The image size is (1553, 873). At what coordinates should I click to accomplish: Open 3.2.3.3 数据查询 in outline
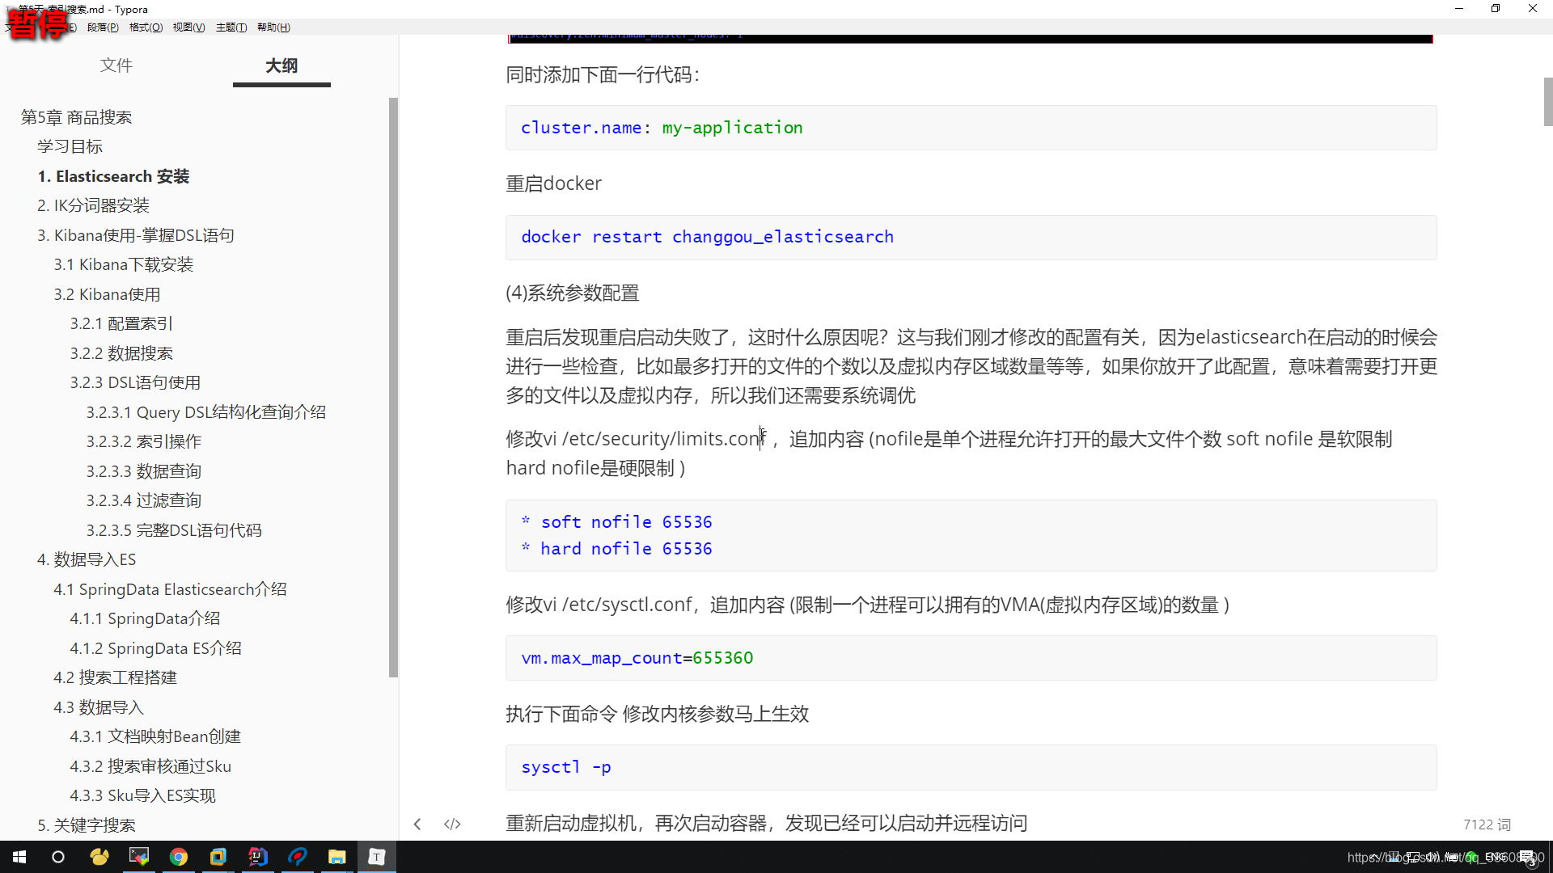point(144,471)
